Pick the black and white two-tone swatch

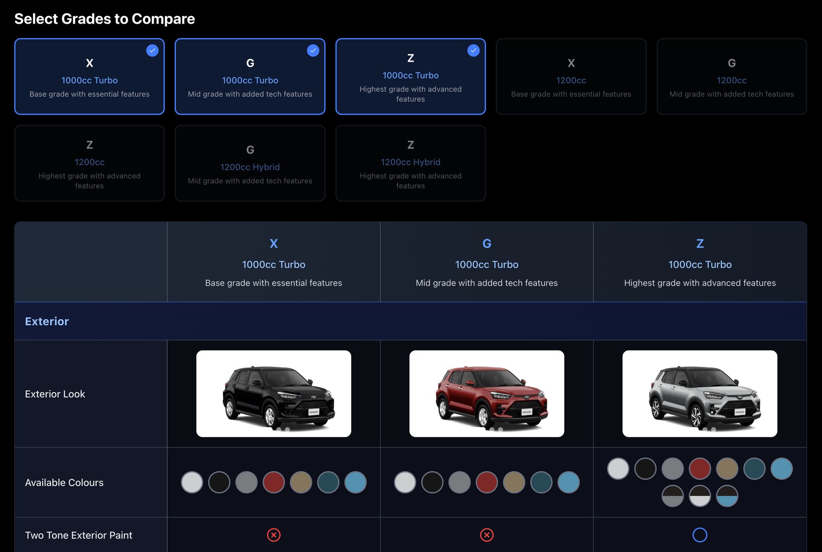click(x=700, y=496)
